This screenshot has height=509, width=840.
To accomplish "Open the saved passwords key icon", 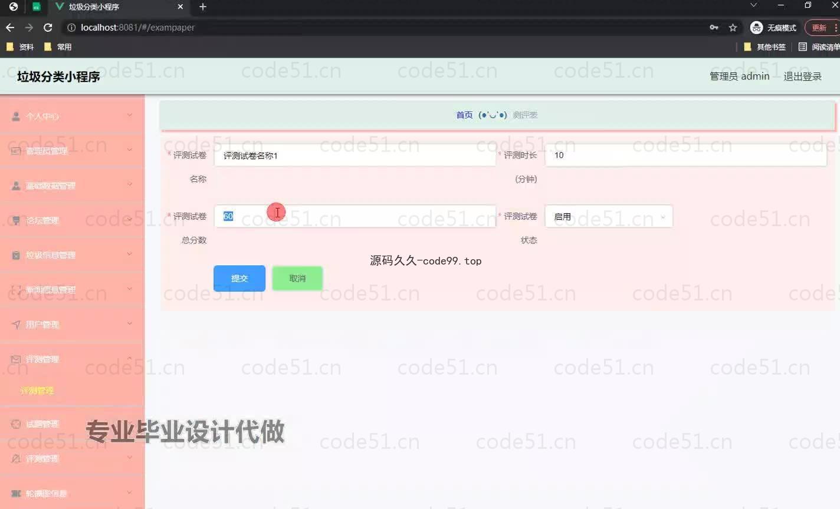I will 714,28.
